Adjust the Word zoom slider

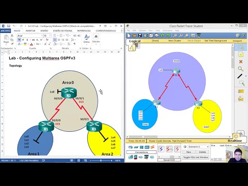(x=101, y=161)
